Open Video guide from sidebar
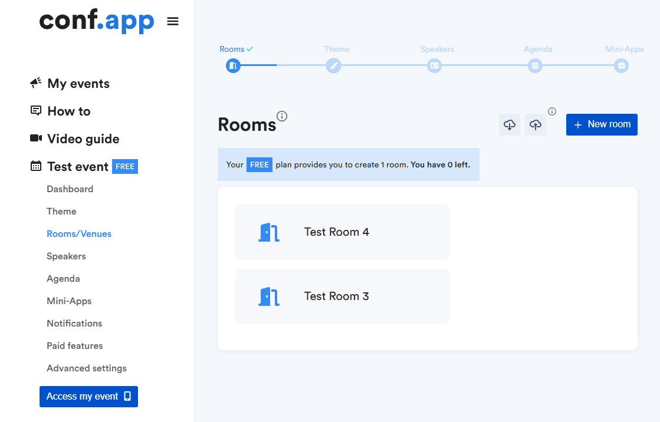Image resolution: width=660 pixels, height=422 pixels. coord(83,139)
